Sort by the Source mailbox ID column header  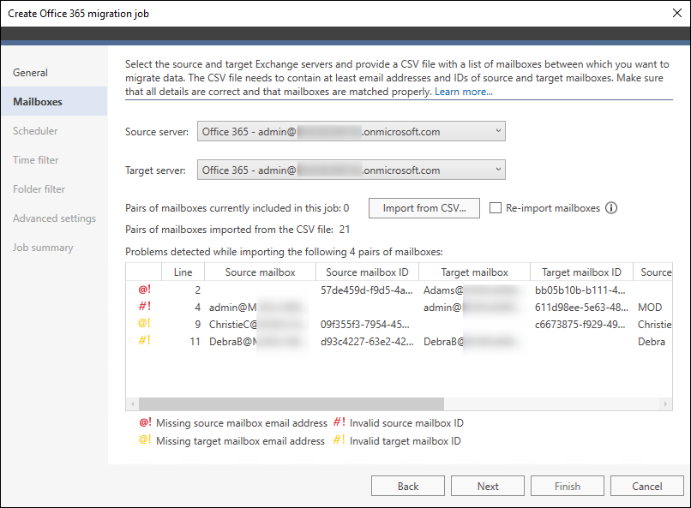367,272
